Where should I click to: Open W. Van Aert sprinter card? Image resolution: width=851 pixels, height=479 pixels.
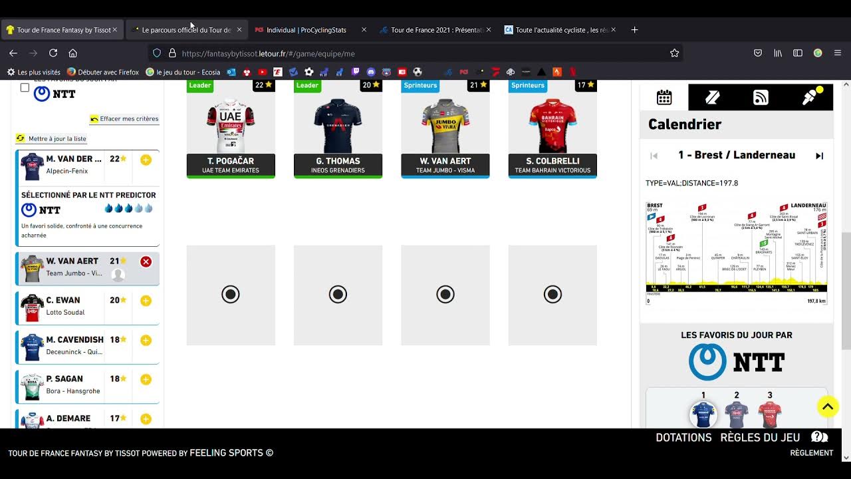click(x=445, y=128)
